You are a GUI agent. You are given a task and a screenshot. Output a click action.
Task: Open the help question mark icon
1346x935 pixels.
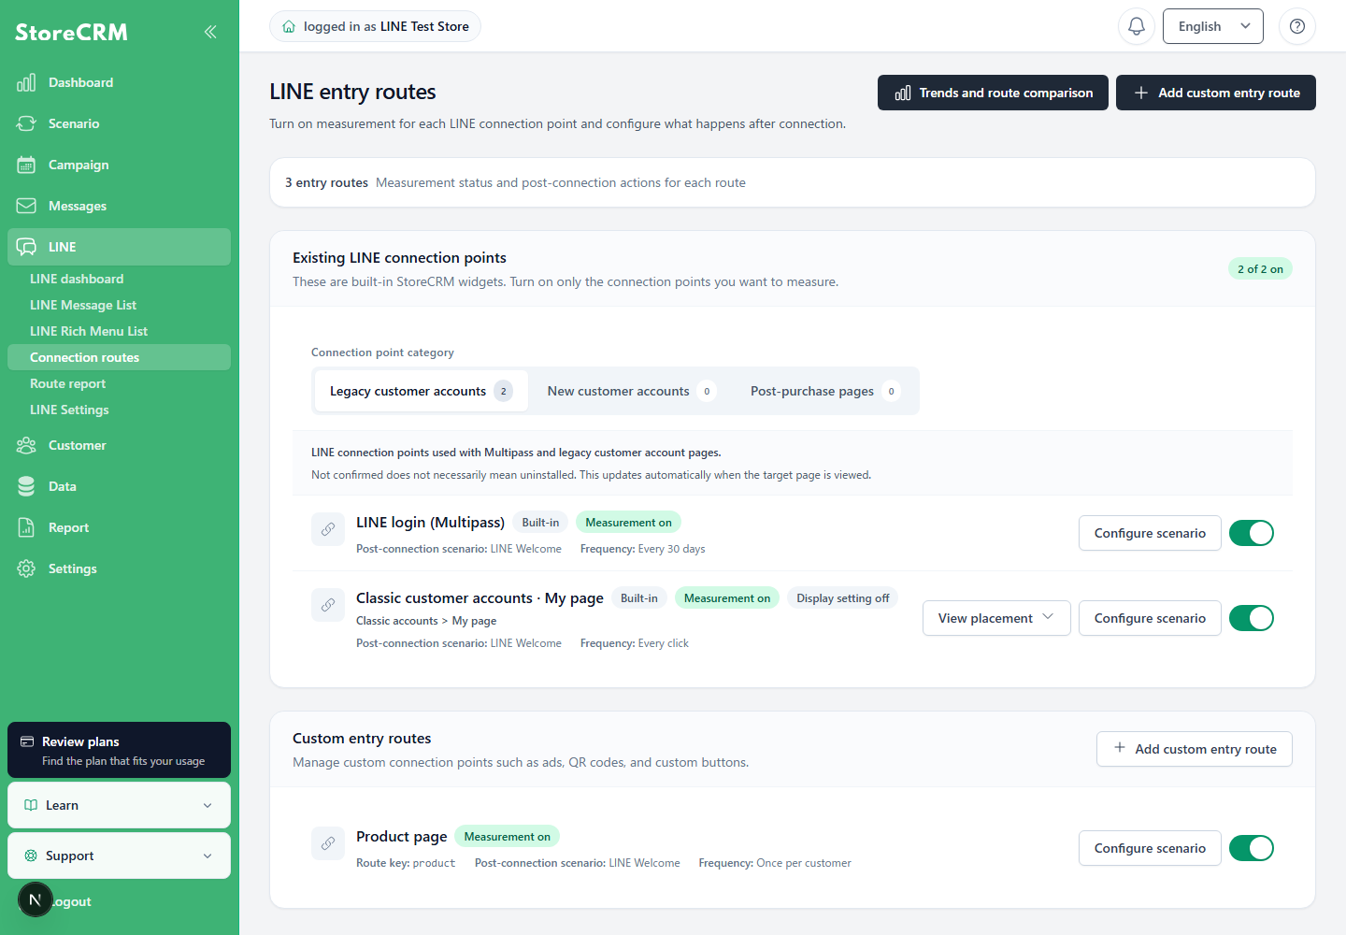click(x=1297, y=26)
